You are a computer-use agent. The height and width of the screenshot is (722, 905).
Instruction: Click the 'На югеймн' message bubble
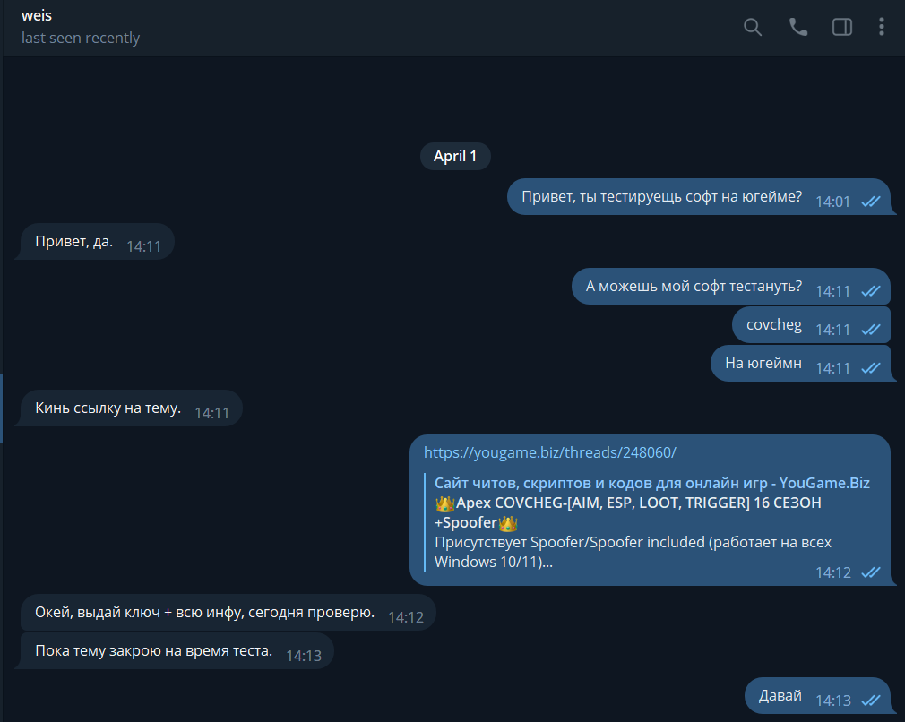pyautogui.click(x=763, y=363)
